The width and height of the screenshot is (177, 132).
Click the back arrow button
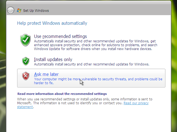(x=11, y=10)
